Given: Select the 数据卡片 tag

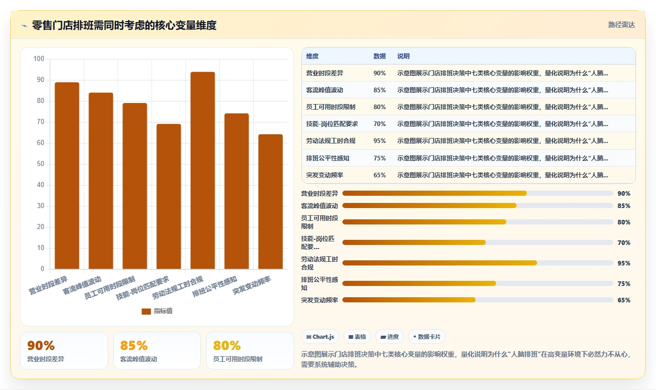Looking at the screenshot, I should coord(427,337).
